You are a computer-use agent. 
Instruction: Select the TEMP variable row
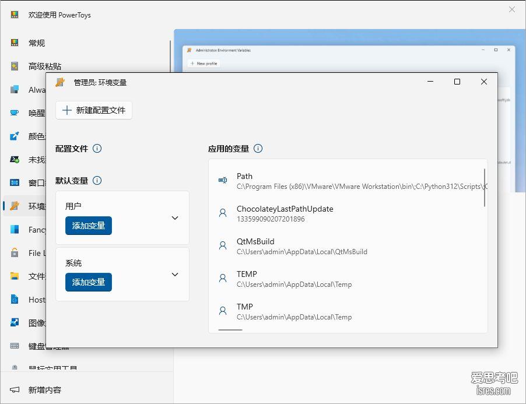pyautogui.click(x=348, y=279)
